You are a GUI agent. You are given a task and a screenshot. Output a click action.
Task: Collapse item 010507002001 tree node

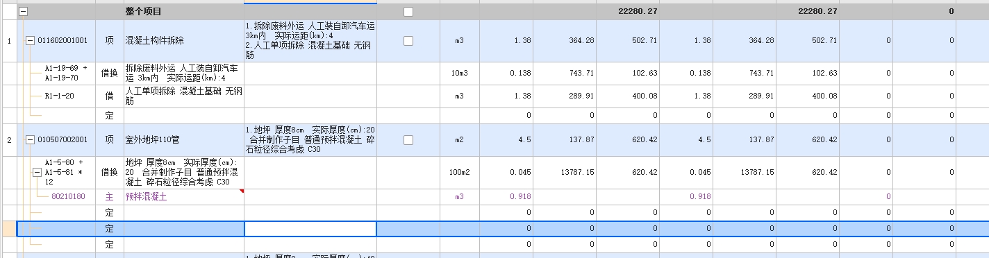[30, 140]
